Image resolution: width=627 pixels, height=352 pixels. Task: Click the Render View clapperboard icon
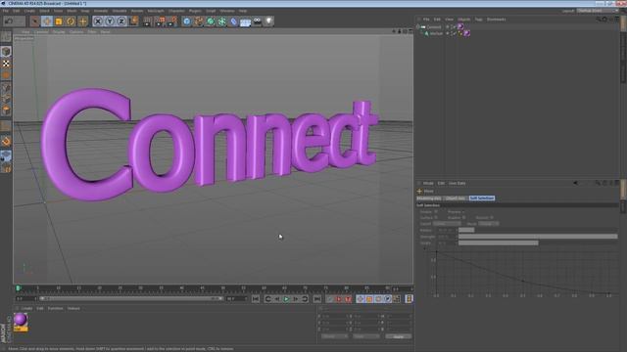(x=148, y=22)
